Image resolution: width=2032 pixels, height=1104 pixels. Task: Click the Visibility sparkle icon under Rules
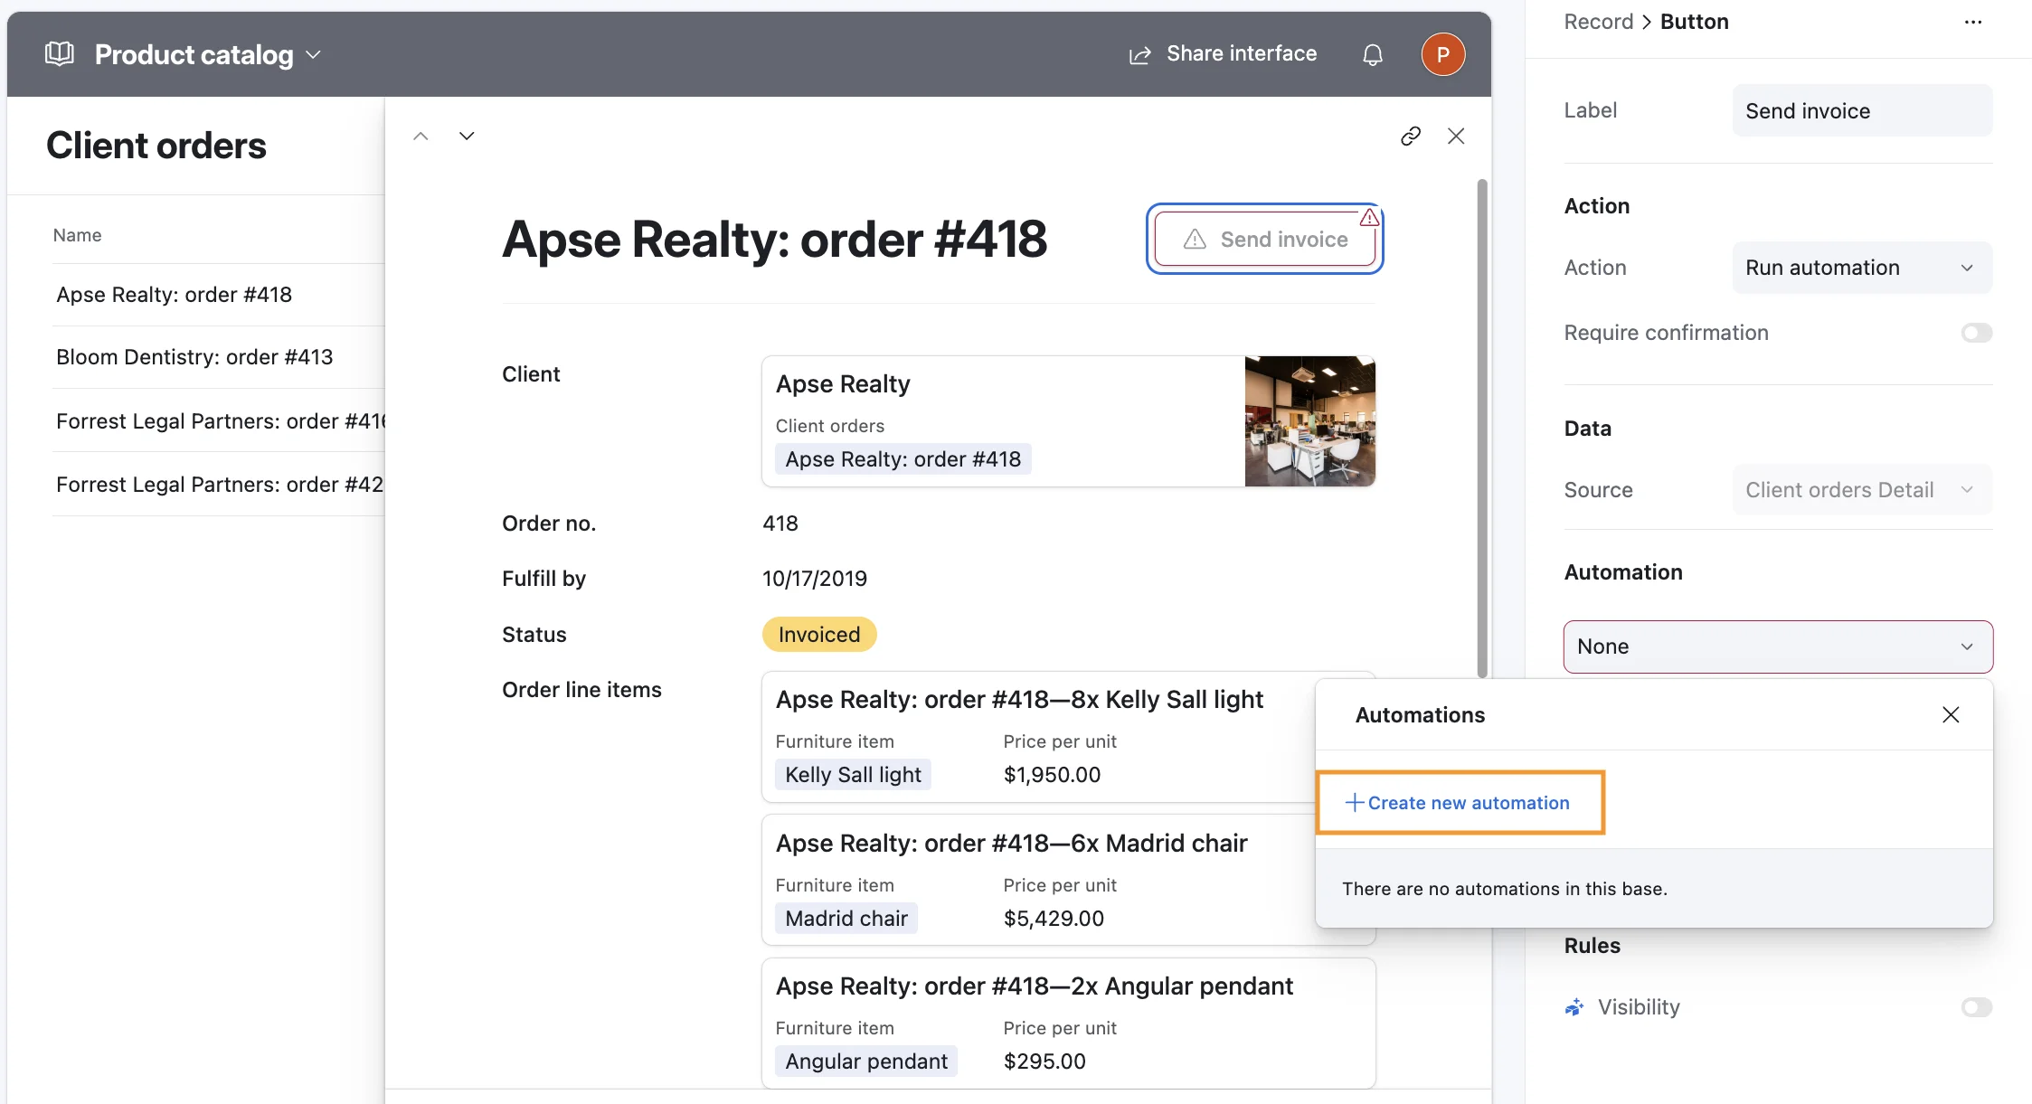tap(1574, 1006)
